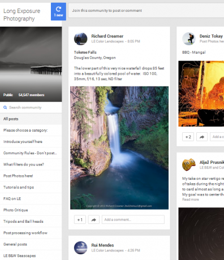Viewport: 224px width, 260px height.
Task: Click the Richard Creamer name link
Action: (x=107, y=36)
